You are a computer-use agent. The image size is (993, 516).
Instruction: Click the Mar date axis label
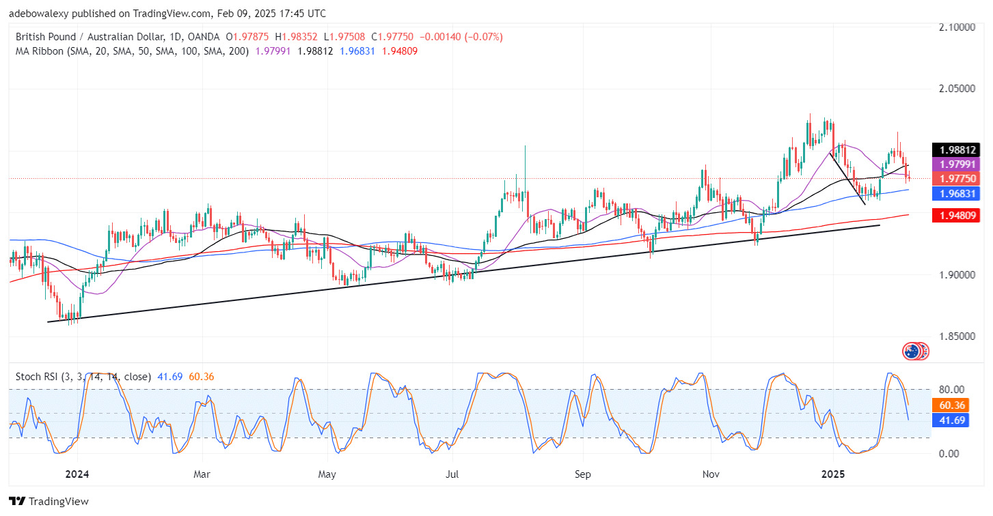tap(202, 473)
